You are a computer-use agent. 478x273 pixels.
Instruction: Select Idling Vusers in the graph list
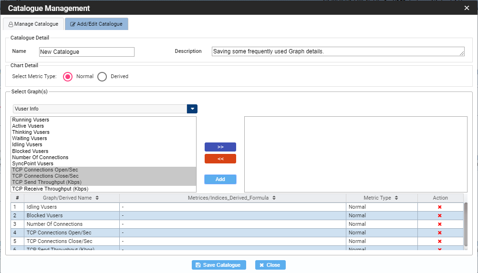click(x=104, y=144)
